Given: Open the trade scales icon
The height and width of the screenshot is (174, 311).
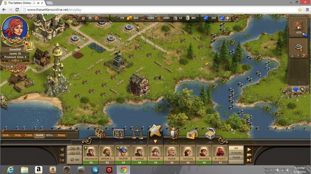Looking at the screenshot, I should pyautogui.click(x=137, y=133).
